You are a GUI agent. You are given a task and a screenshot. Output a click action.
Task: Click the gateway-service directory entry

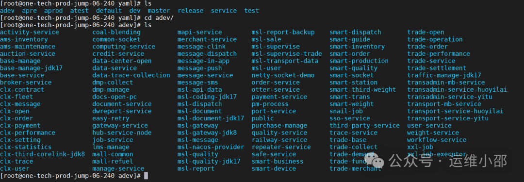[x=120, y=126]
